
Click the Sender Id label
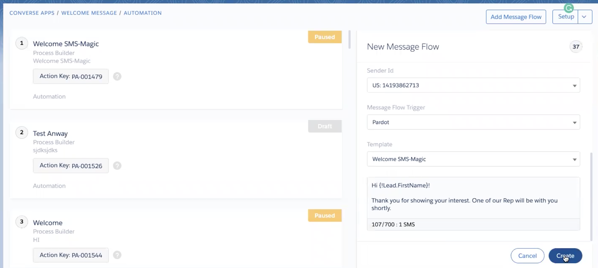tap(380, 70)
